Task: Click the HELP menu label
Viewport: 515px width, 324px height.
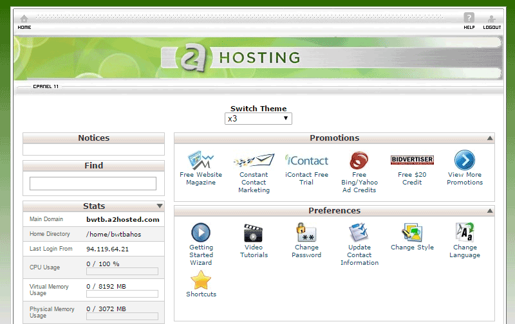Action: tap(469, 28)
